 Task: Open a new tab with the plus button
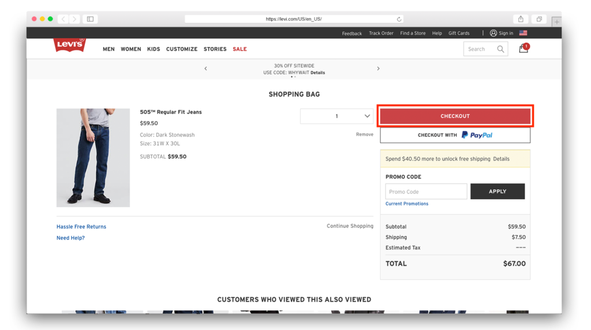pos(556,22)
